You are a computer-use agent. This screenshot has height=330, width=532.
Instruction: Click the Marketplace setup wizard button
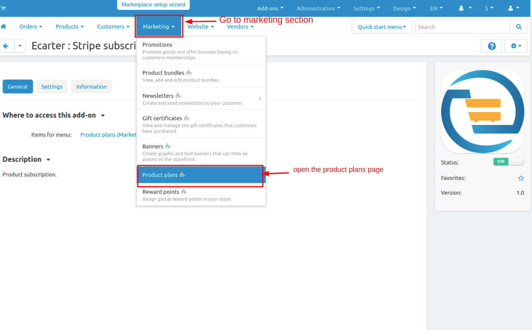[x=153, y=5]
